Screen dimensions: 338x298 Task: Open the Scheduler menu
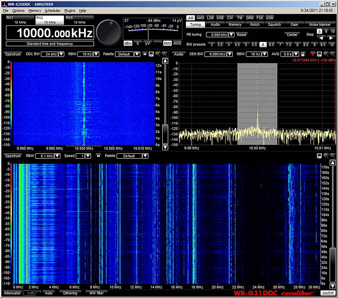tap(52, 11)
